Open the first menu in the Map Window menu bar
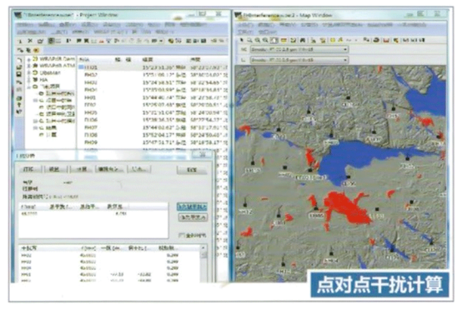This screenshot has width=462, height=309. click(x=245, y=24)
